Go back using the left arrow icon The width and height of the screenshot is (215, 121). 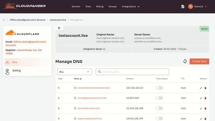[59, 28]
